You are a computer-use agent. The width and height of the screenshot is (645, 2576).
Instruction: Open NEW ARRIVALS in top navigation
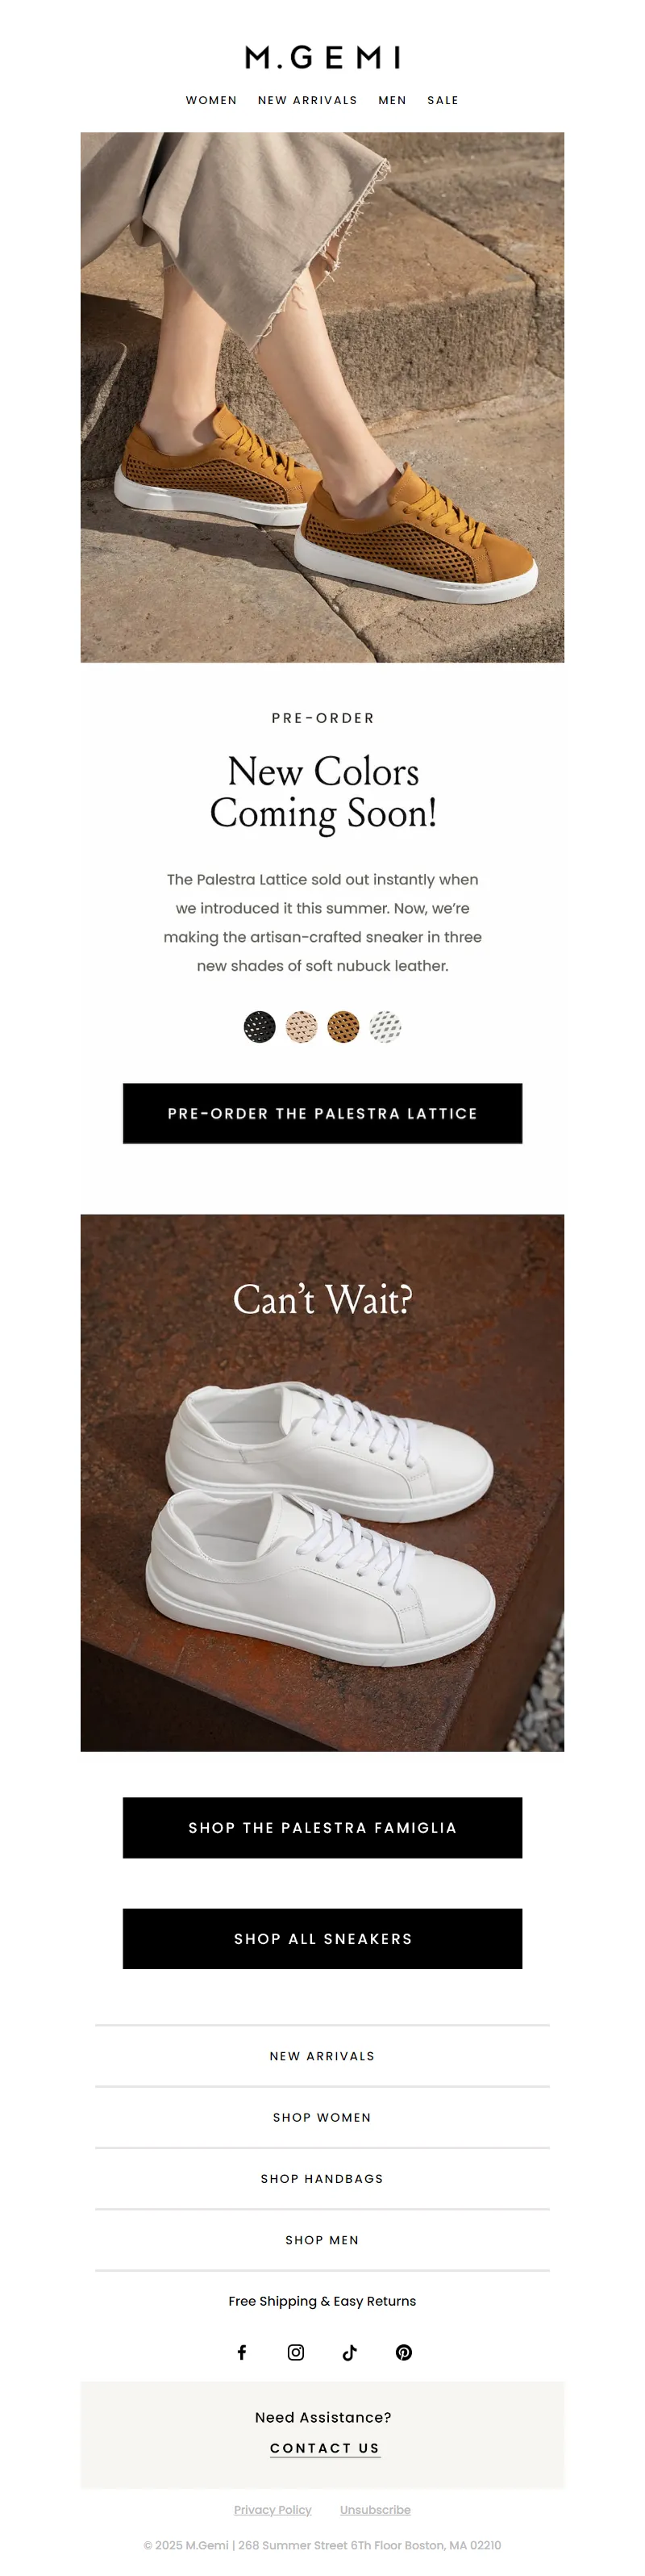click(x=307, y=100)
